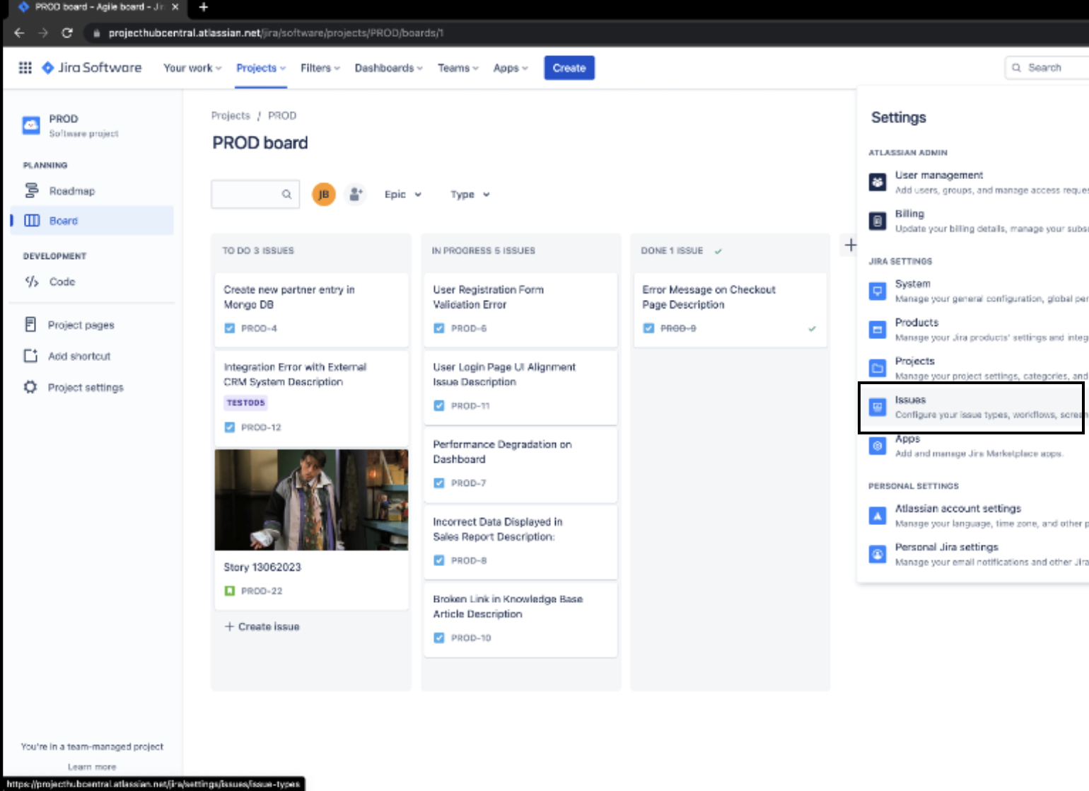Open the Type filter dropdown
1089x791 pixels.
(x=470, y=195)
